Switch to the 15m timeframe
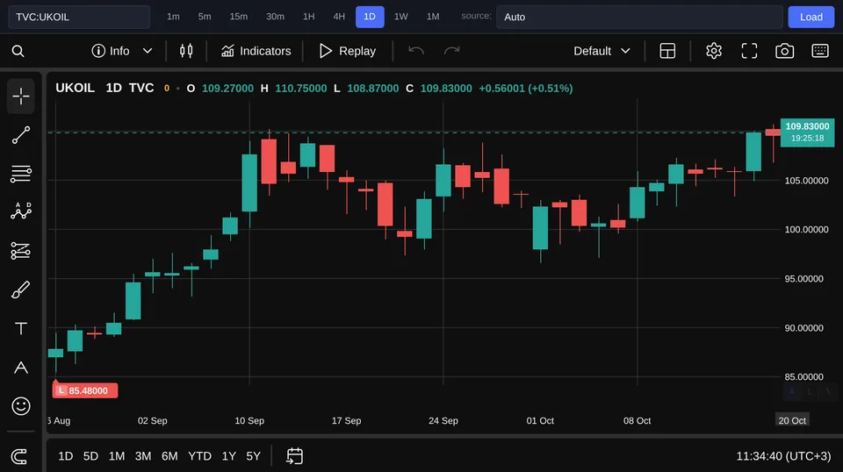The image size is (843, 472). (239, 17)
